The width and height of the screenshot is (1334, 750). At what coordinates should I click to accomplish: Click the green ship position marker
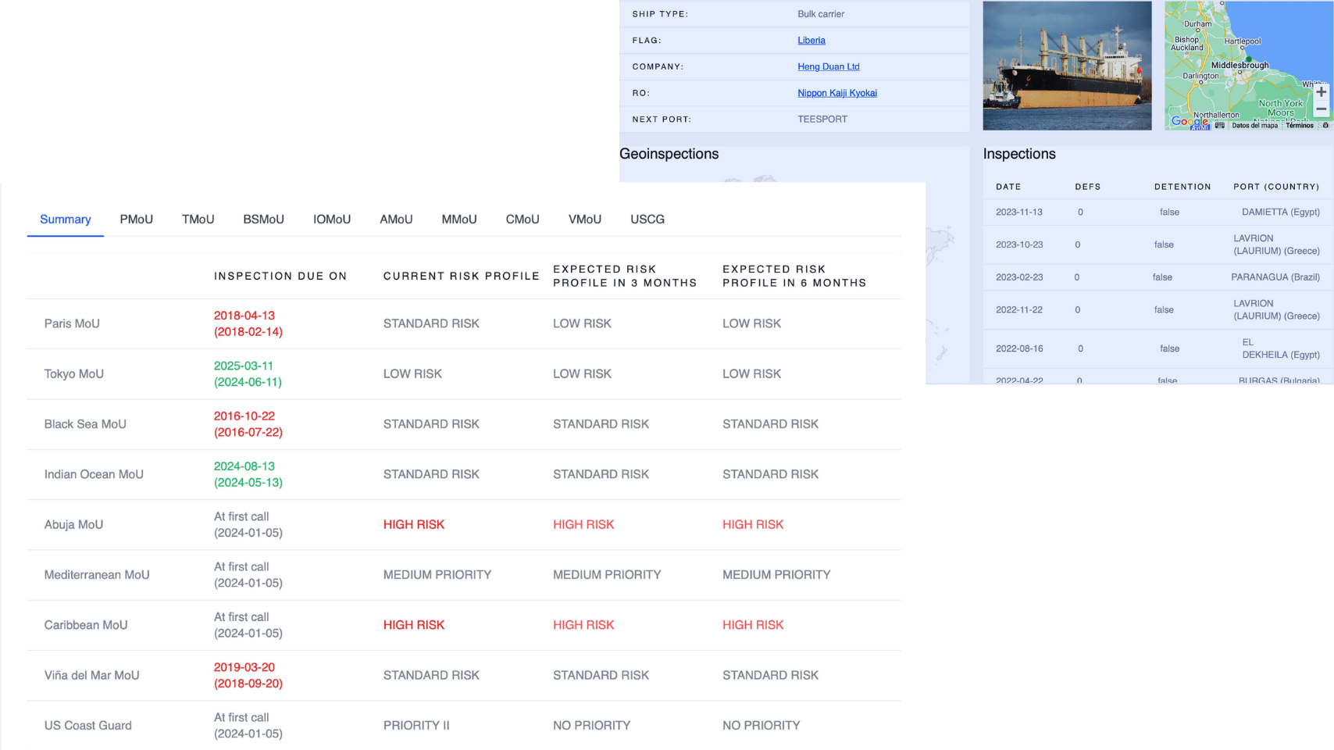tap(1248, 59)
